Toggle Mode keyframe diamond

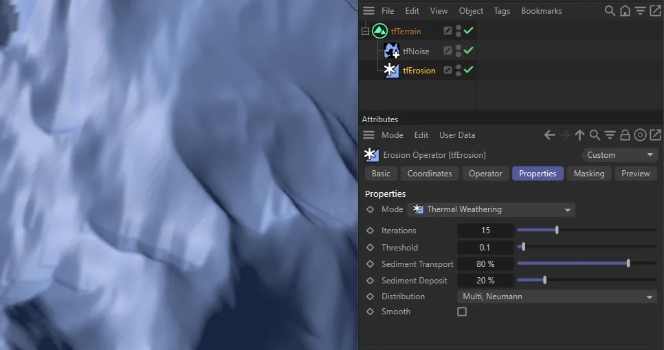[x=370, y=209]
